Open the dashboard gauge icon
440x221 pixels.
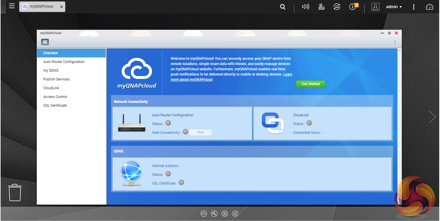tap(430, 7)
